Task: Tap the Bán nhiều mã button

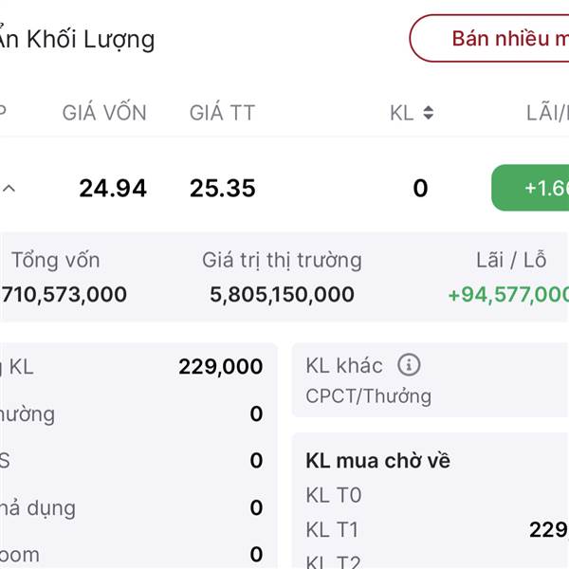Action: [x=489, y=39]
